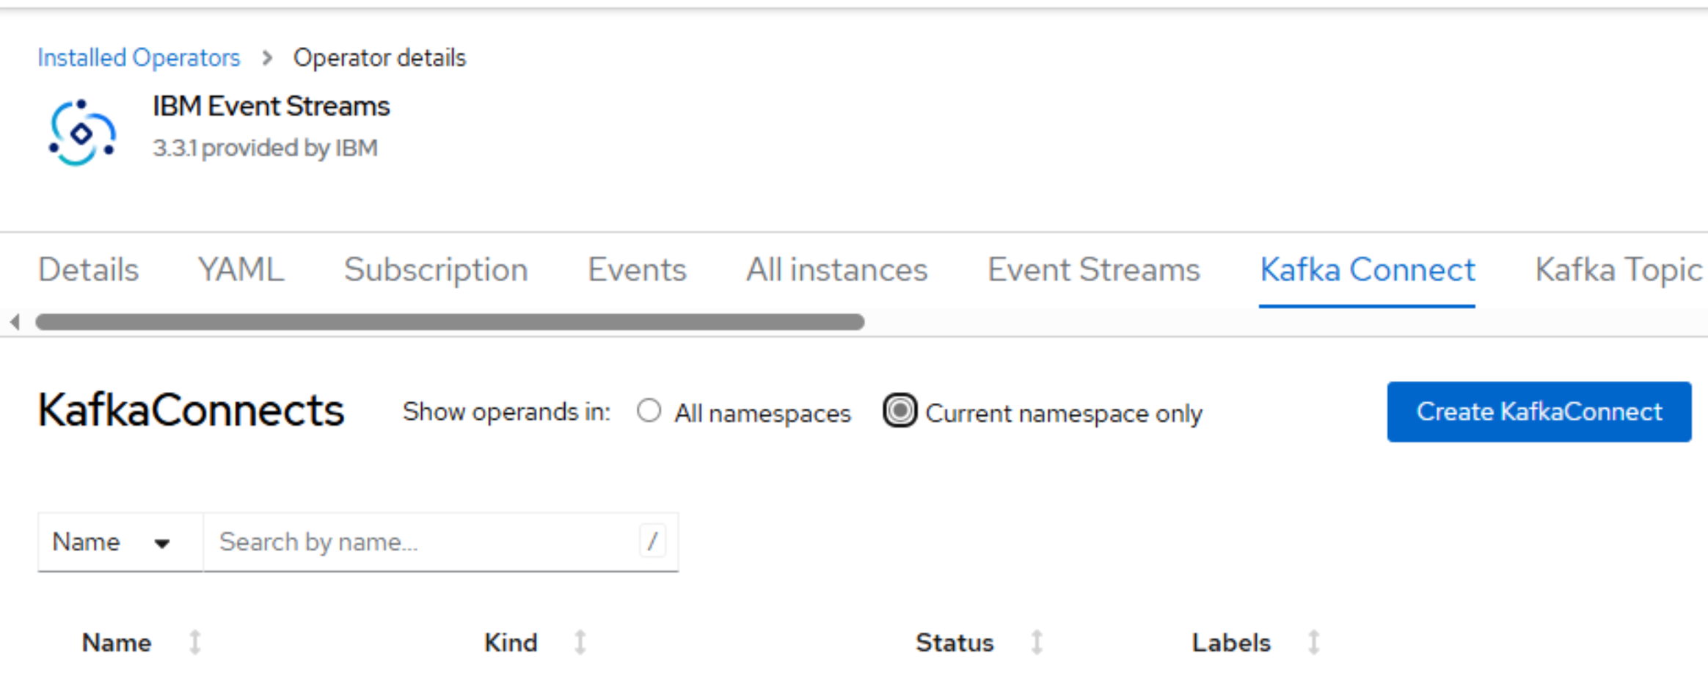
Task: Click the horizontal tab scrollbar thumb
Action: (449, 322)
